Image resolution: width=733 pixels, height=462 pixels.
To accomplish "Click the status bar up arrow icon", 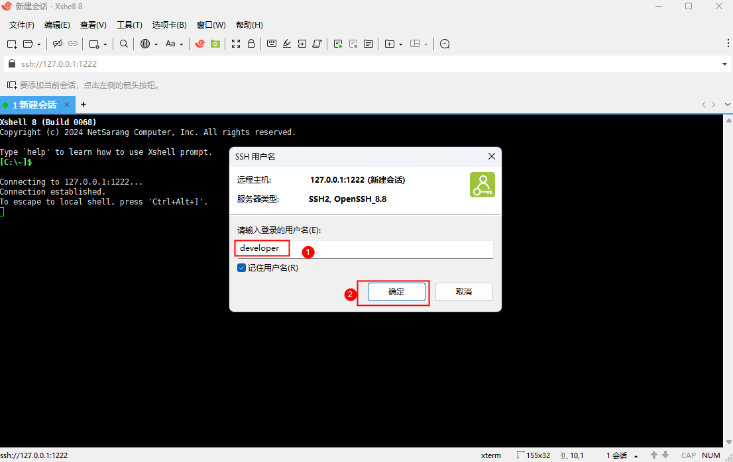I will 653,455.
